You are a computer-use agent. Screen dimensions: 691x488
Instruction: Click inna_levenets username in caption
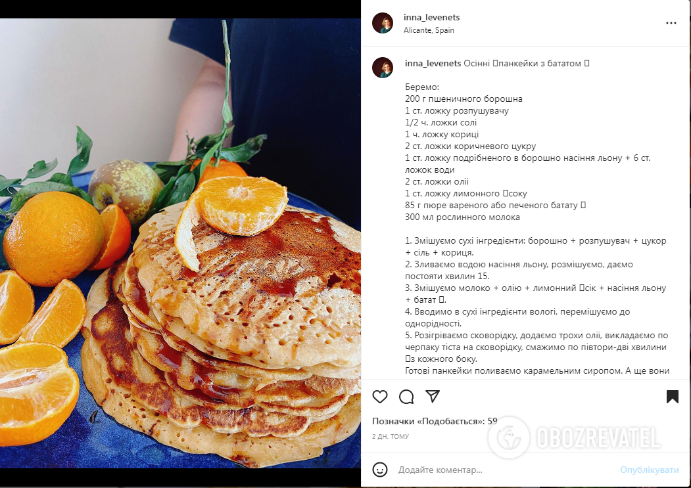click(433, 63)
